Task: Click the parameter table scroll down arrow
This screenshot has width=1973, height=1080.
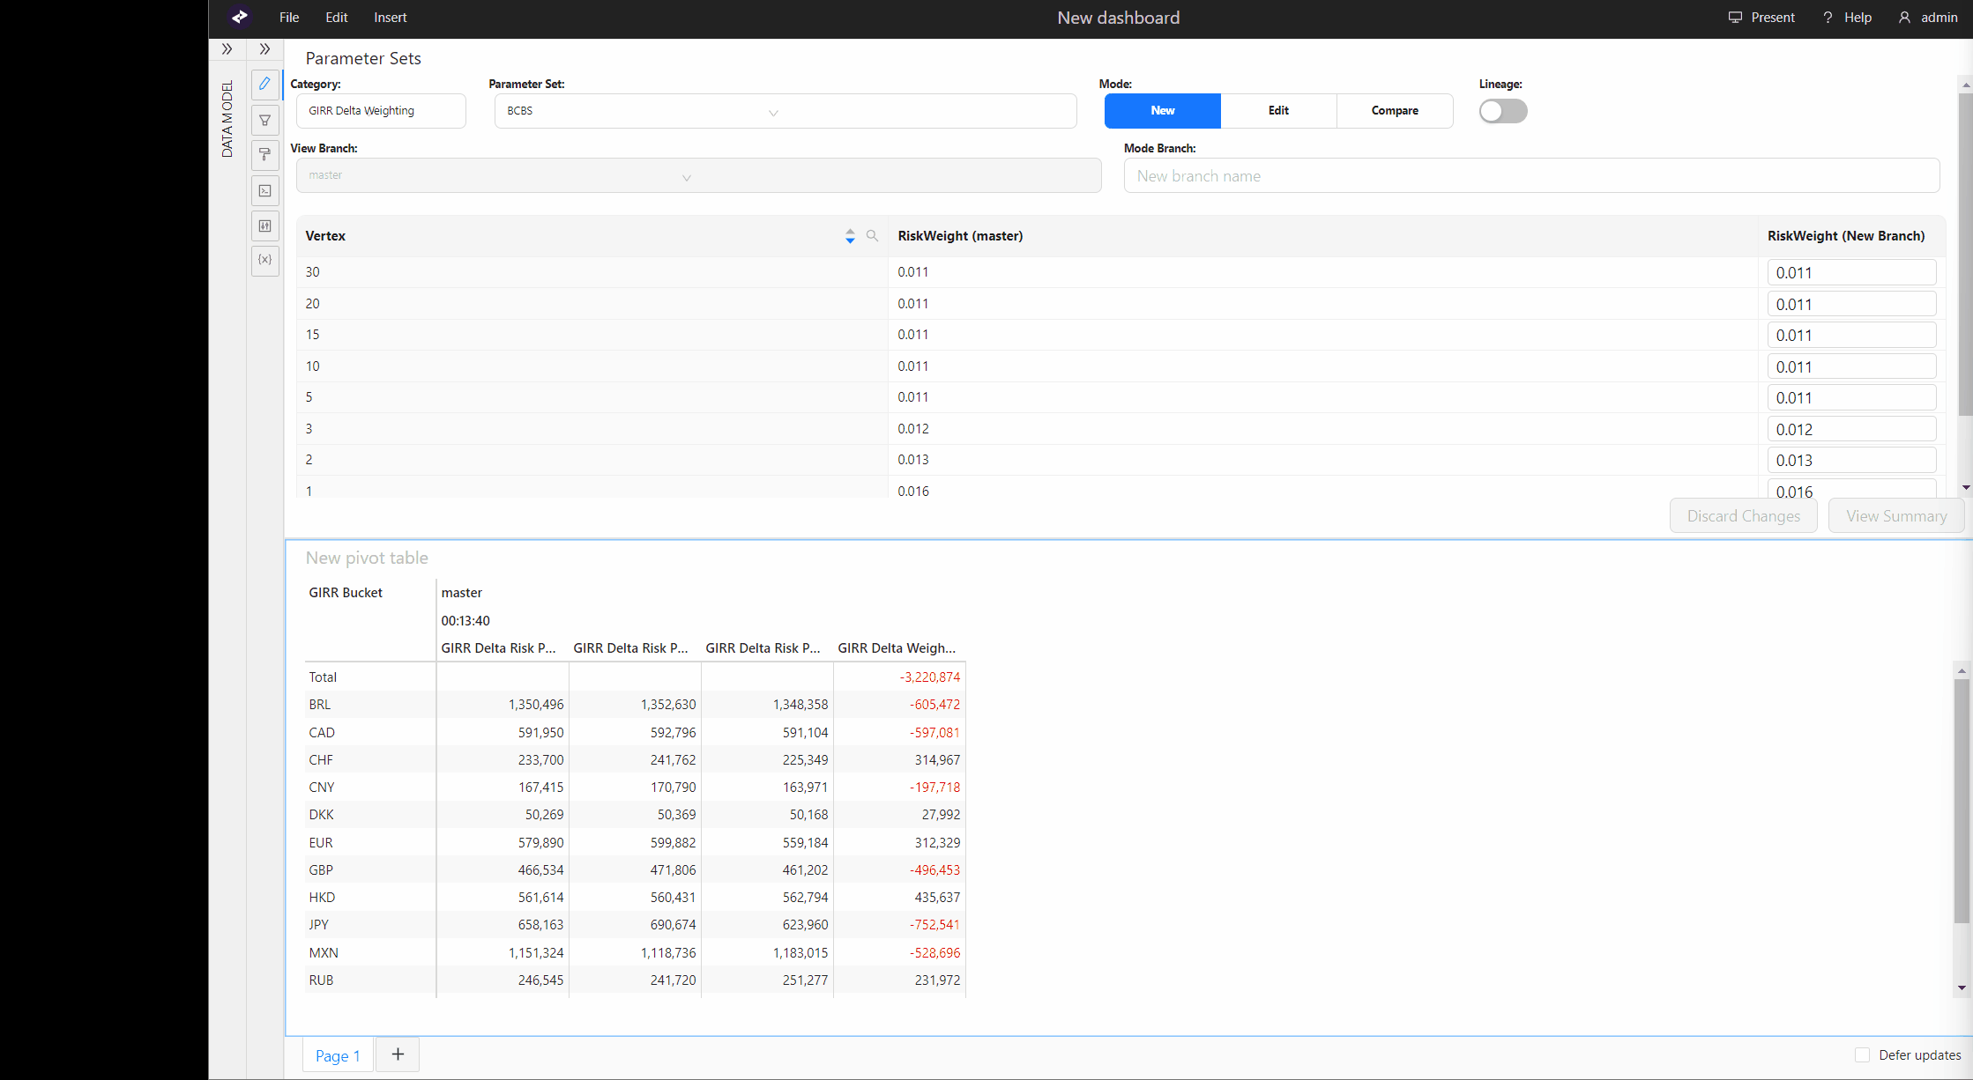Action: tap(1965, 487)
